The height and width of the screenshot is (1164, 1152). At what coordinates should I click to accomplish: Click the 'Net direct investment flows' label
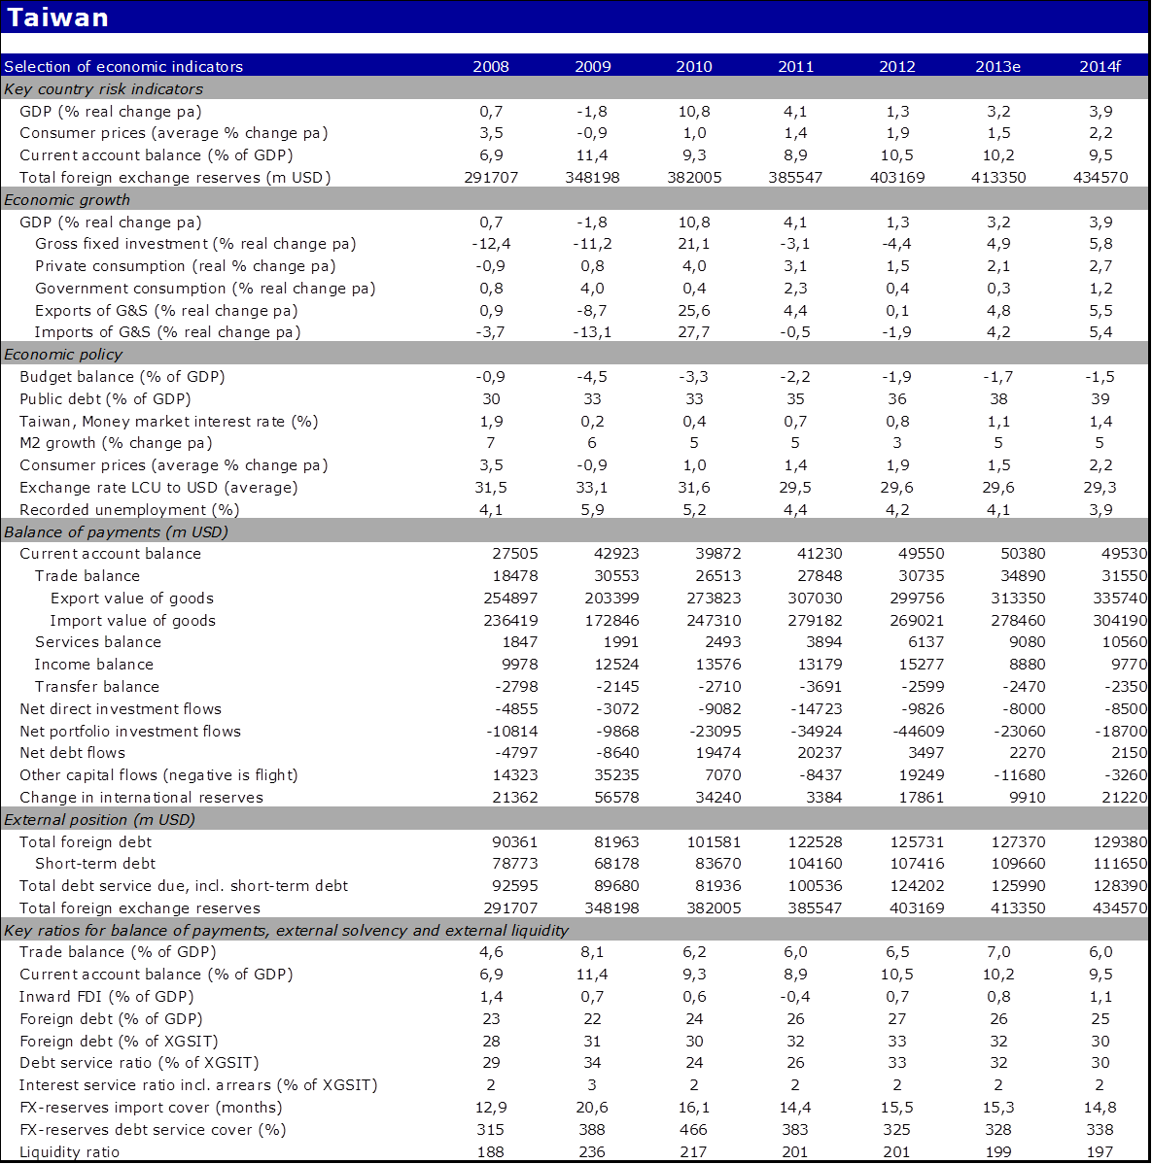(121, 708)
